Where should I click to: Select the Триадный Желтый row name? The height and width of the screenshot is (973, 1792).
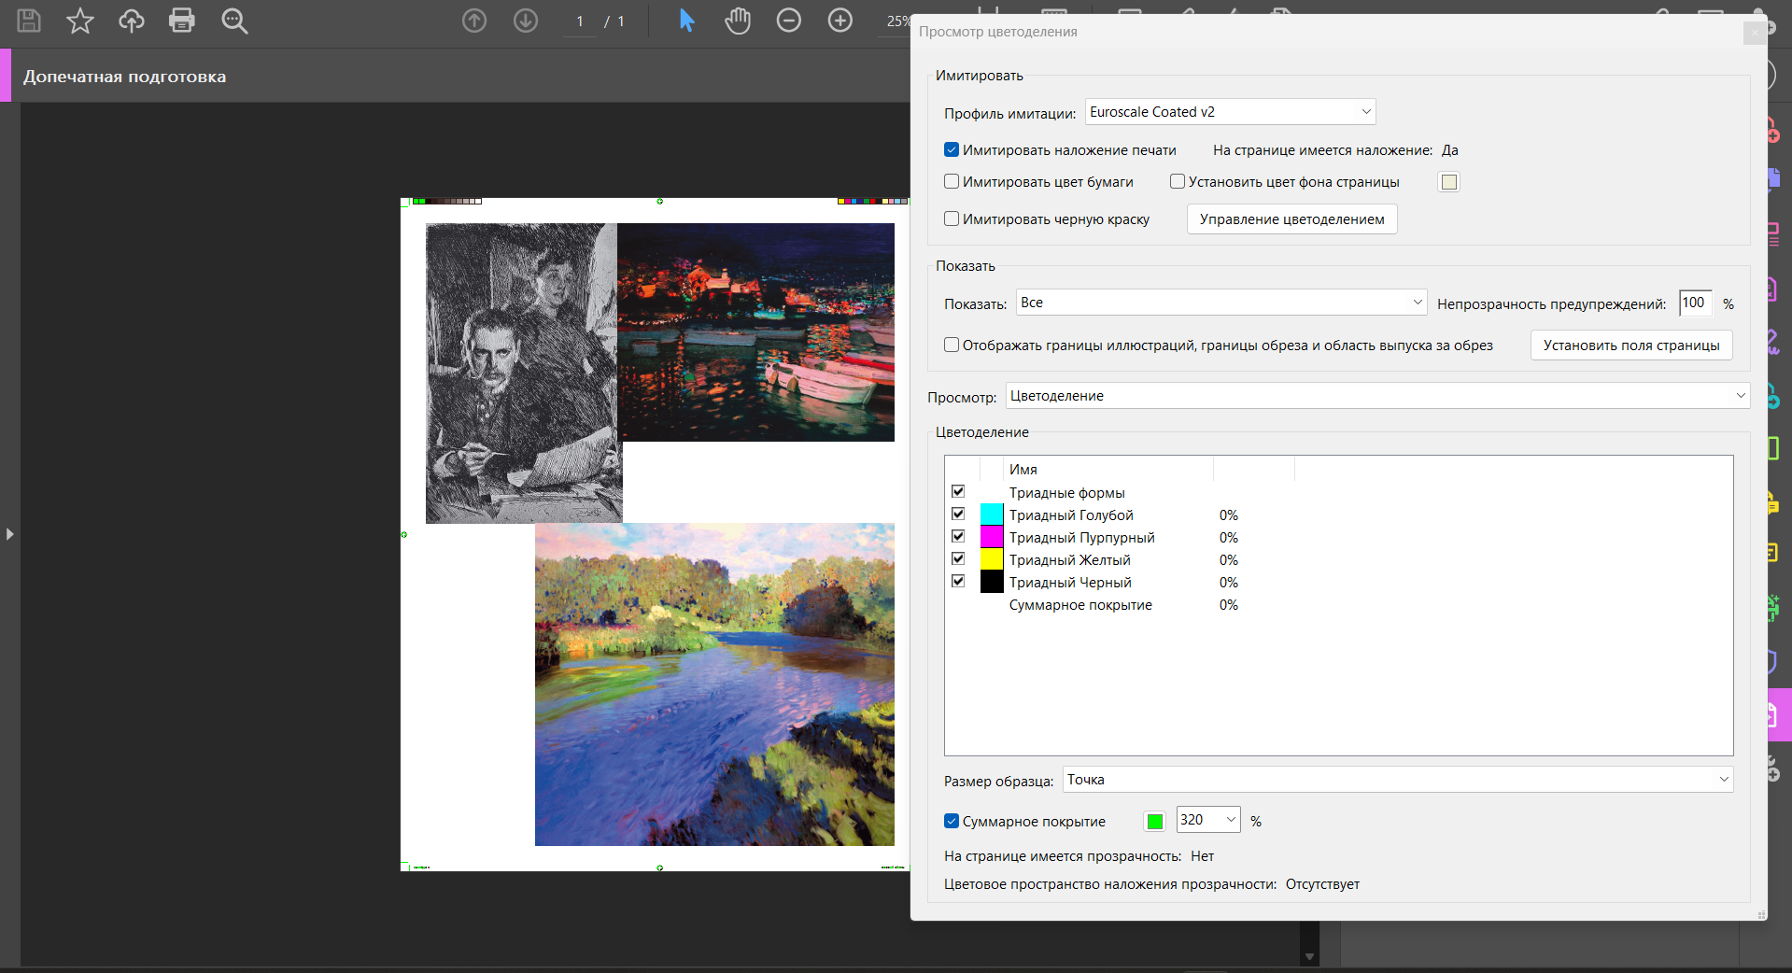coord(1069,560)
